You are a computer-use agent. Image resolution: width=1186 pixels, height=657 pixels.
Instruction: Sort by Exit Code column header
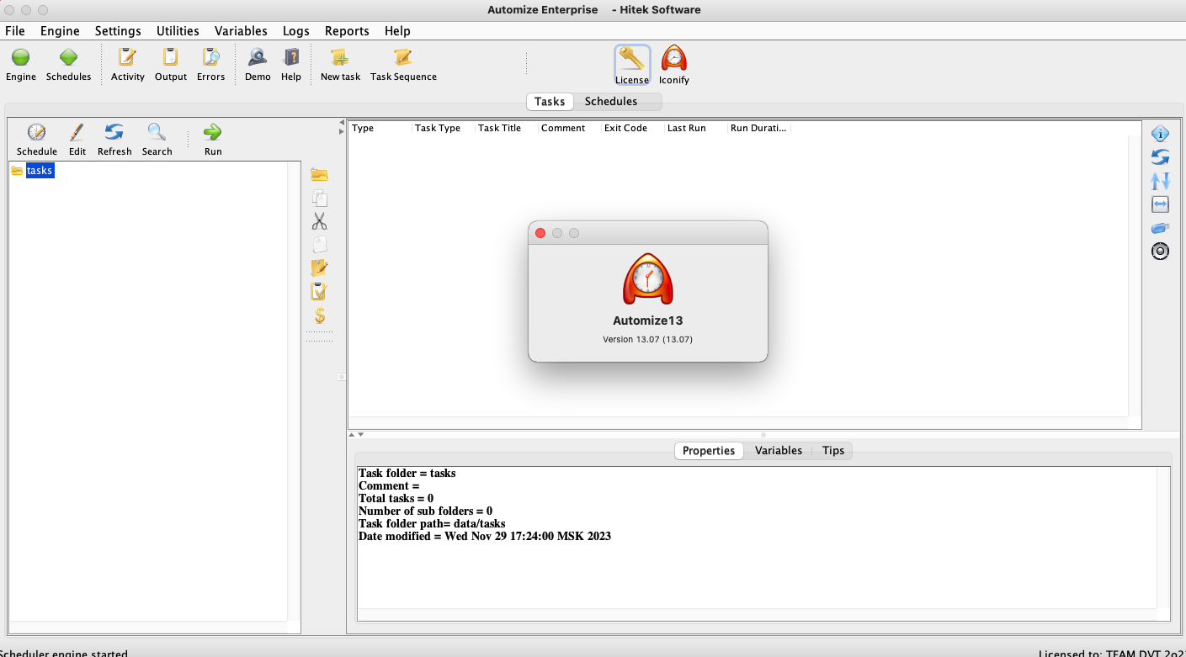(625, 129)
